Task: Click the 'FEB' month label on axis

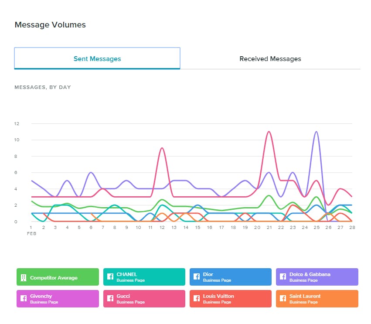Action: coord(31,234)
